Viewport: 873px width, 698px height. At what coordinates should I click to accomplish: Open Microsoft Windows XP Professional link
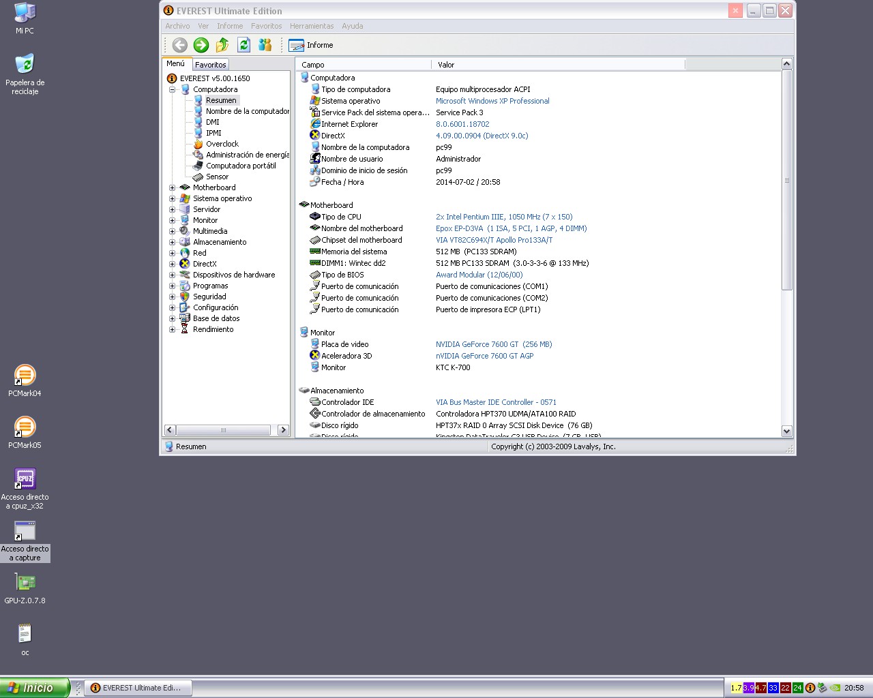492,101
